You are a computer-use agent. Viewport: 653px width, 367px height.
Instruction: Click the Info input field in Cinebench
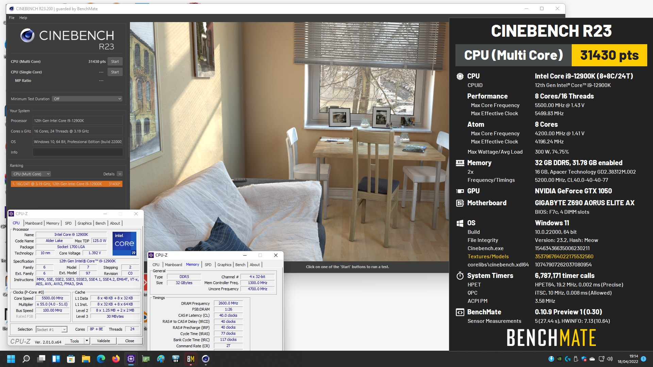click(78, 152)
